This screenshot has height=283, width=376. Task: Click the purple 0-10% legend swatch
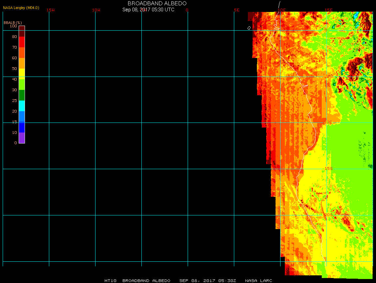[x=22, y=138]
